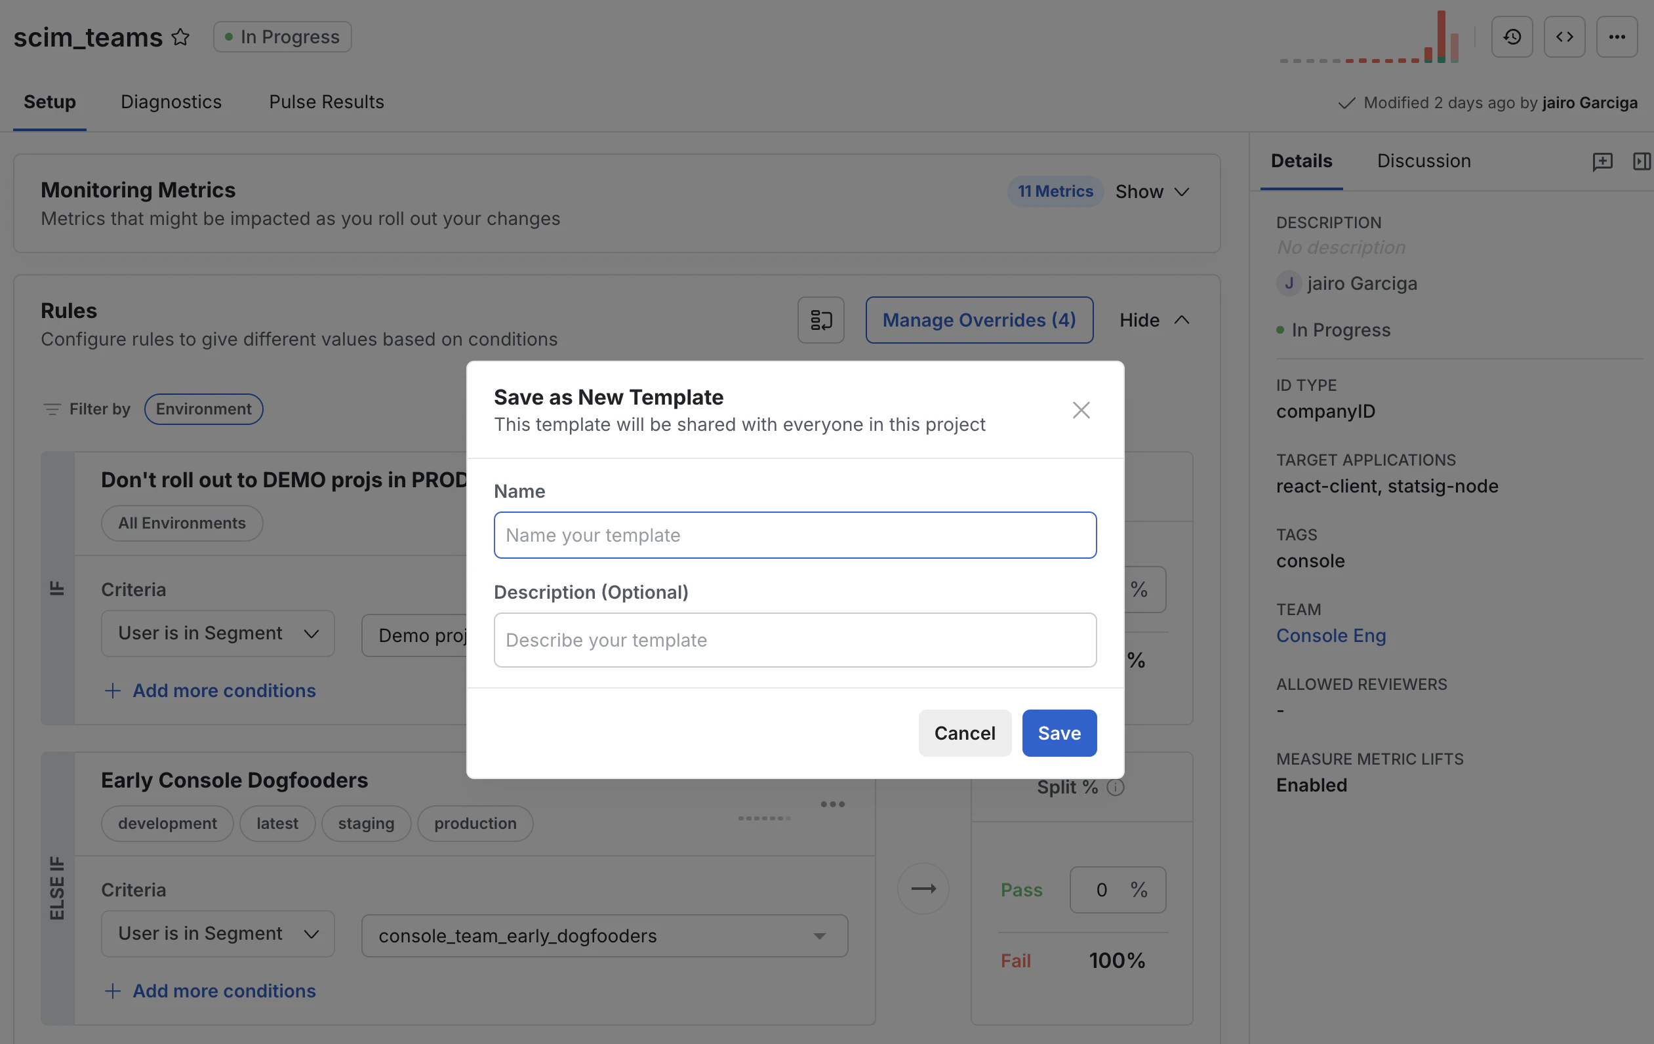The width and height of the screenshot is (1654, 1044).
Task: Close the Save as New Template dialog
Action: pos(1081,410)
